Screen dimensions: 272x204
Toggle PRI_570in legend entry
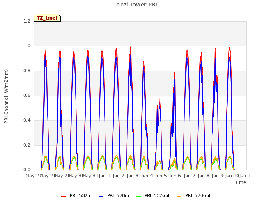[x=114, y=195]
